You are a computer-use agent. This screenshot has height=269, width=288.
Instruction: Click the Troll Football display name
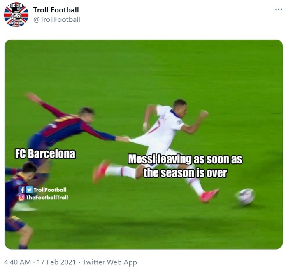[56, 10]
